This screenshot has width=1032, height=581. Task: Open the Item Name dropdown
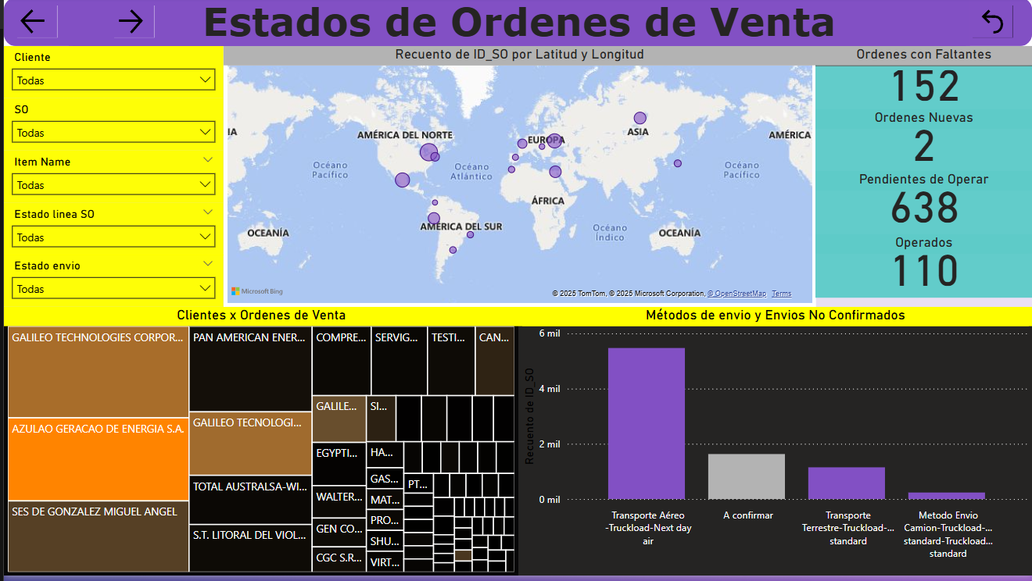[113, 184]
